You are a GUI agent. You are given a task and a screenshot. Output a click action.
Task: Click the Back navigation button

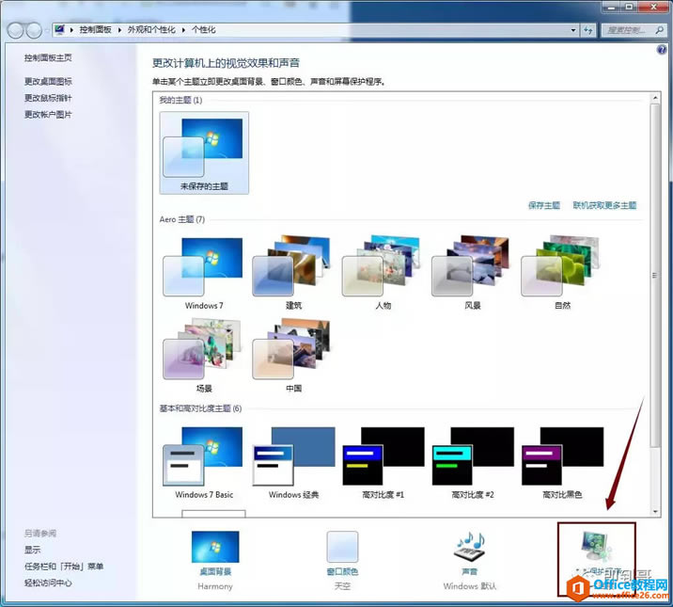15,30
